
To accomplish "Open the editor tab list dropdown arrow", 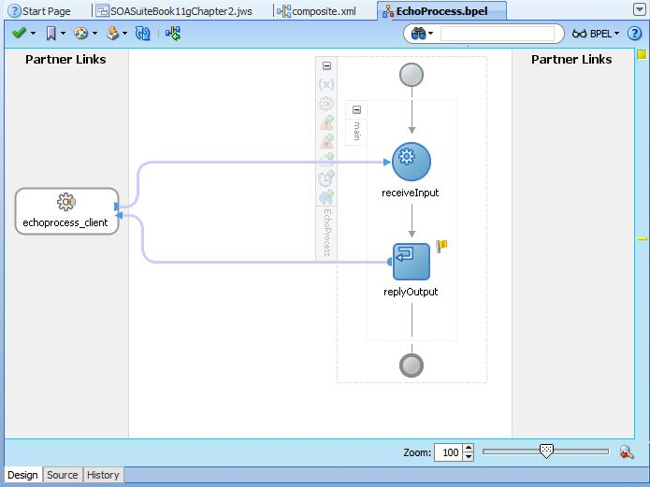I will click(640, 9).
